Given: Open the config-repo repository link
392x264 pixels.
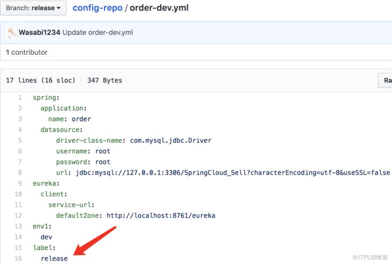Looking at the screenshot, I should pyautogui.click(x=97, y=8).
